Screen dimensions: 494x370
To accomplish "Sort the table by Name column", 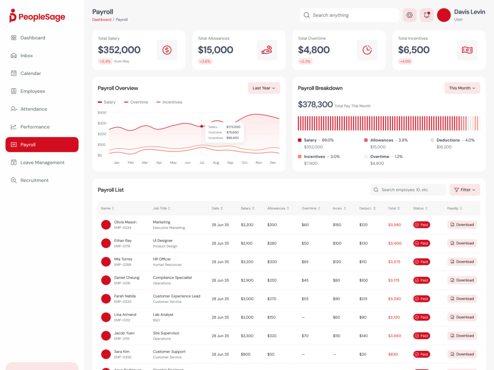I will click(x=107, y=208).
